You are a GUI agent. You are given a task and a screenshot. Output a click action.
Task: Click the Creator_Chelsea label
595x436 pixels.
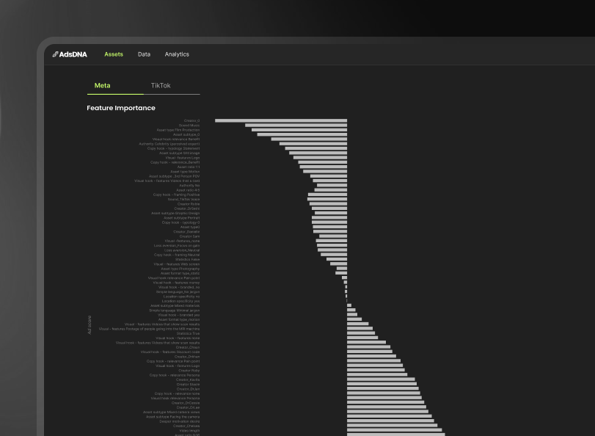(x=186, y=426)
